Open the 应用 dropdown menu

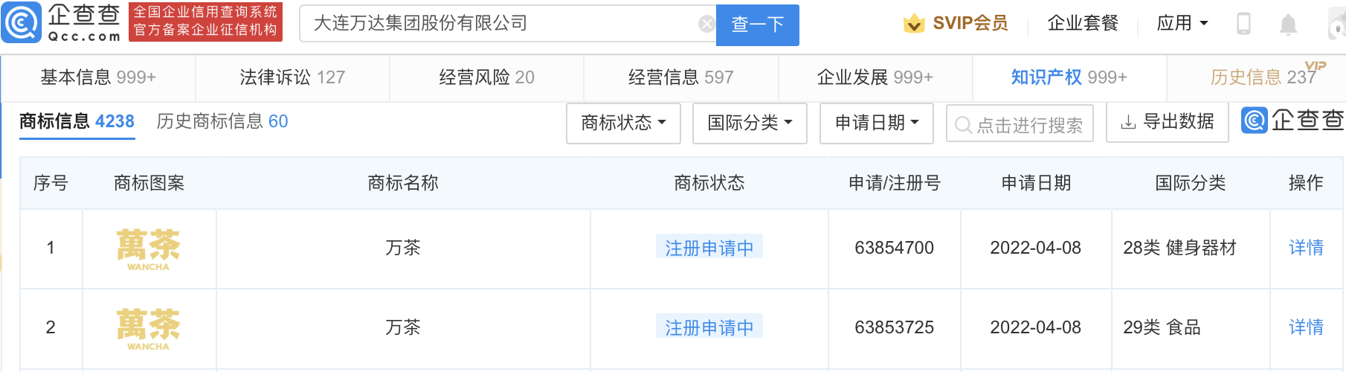1182,24
